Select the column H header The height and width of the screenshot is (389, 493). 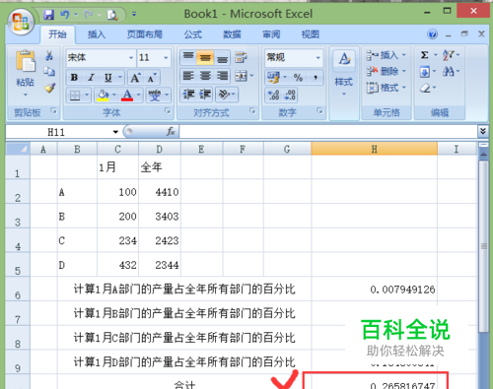coord(374,149)
